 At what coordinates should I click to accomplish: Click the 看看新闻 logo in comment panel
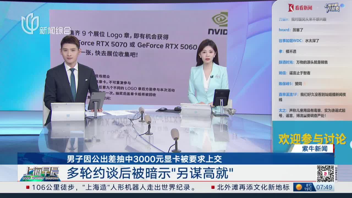[300, 8]
